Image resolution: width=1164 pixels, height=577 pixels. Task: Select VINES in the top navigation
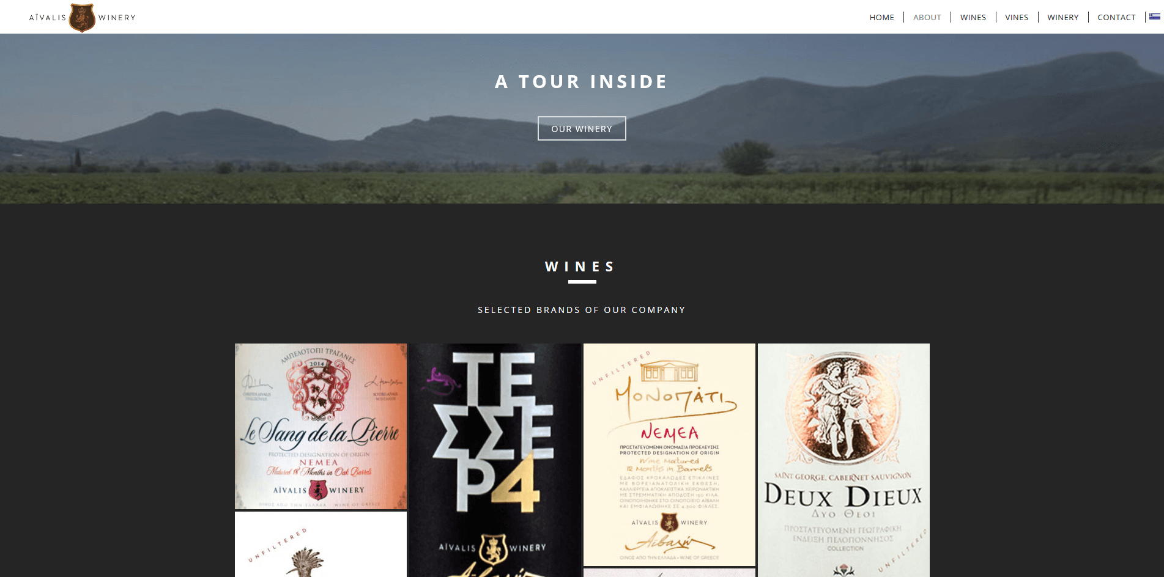[x=1017, y=17]
